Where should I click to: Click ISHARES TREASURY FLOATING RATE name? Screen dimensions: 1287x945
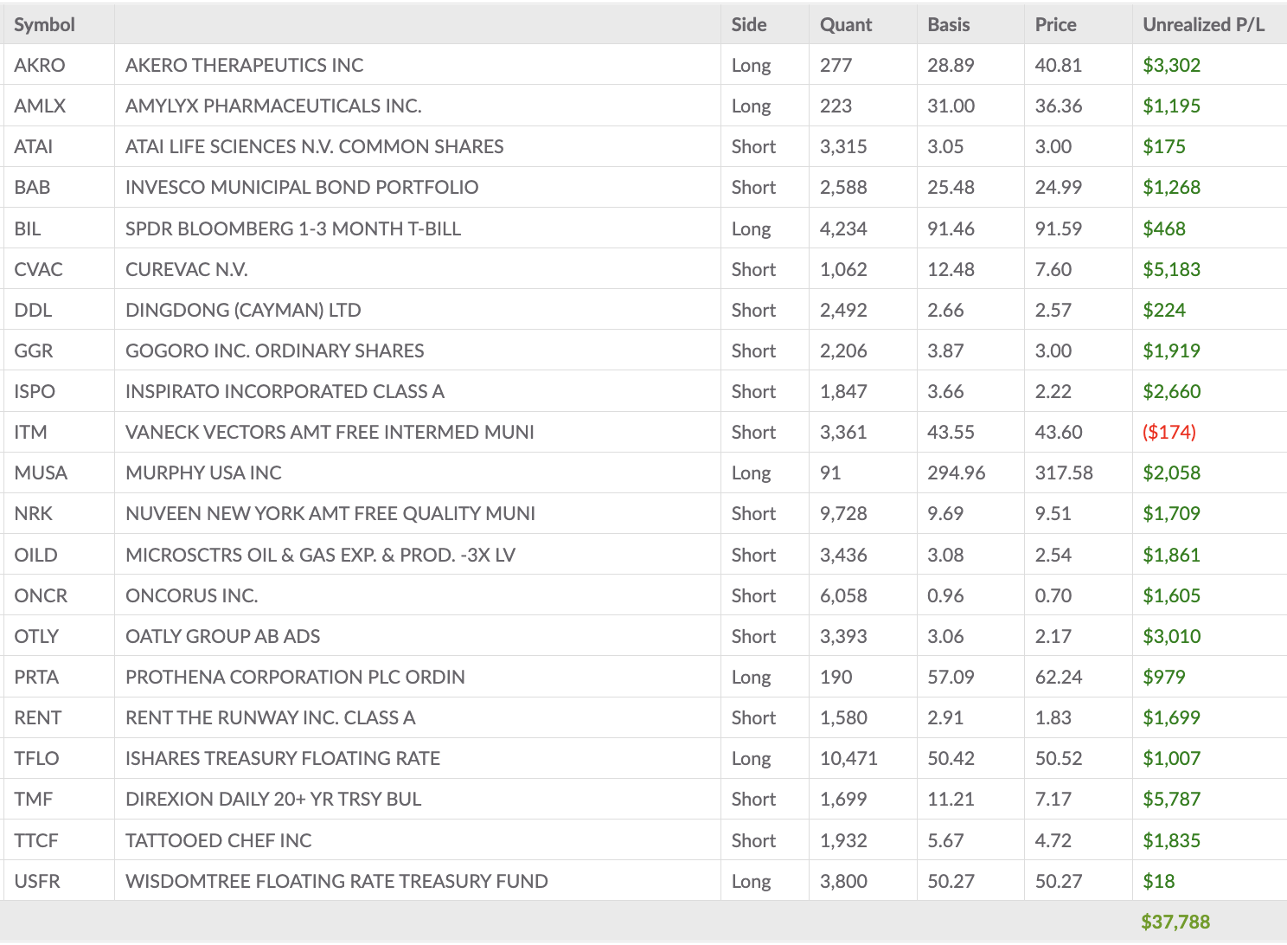pyautogui.click(x=283, y=758)
